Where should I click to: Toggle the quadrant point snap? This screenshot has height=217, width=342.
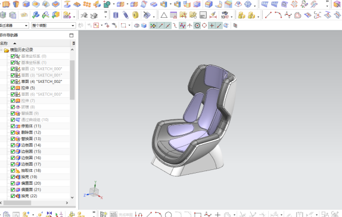tap(204, 26)
